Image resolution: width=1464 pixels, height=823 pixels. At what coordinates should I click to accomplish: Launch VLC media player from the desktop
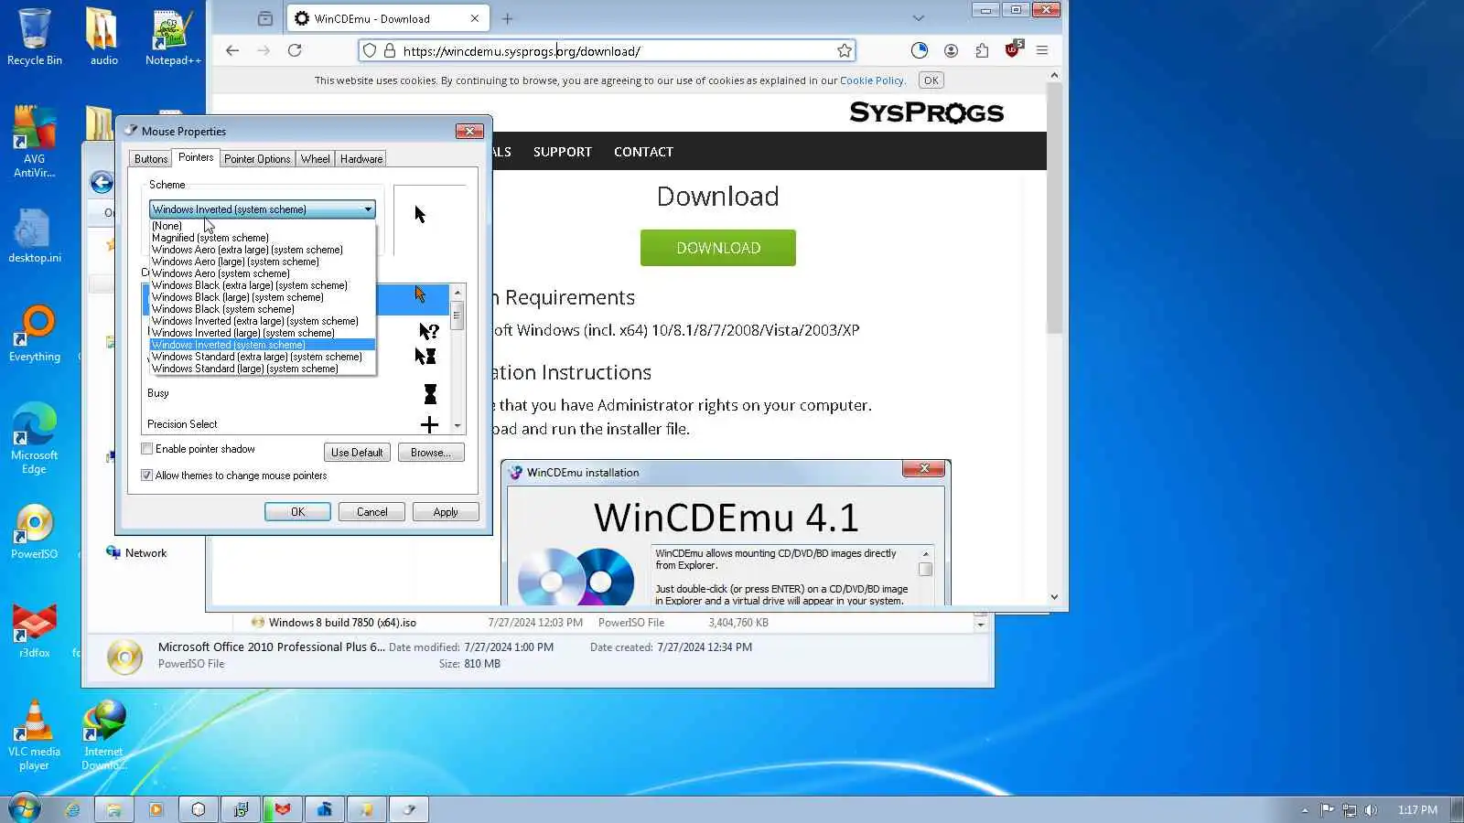[x=34, y=735]
